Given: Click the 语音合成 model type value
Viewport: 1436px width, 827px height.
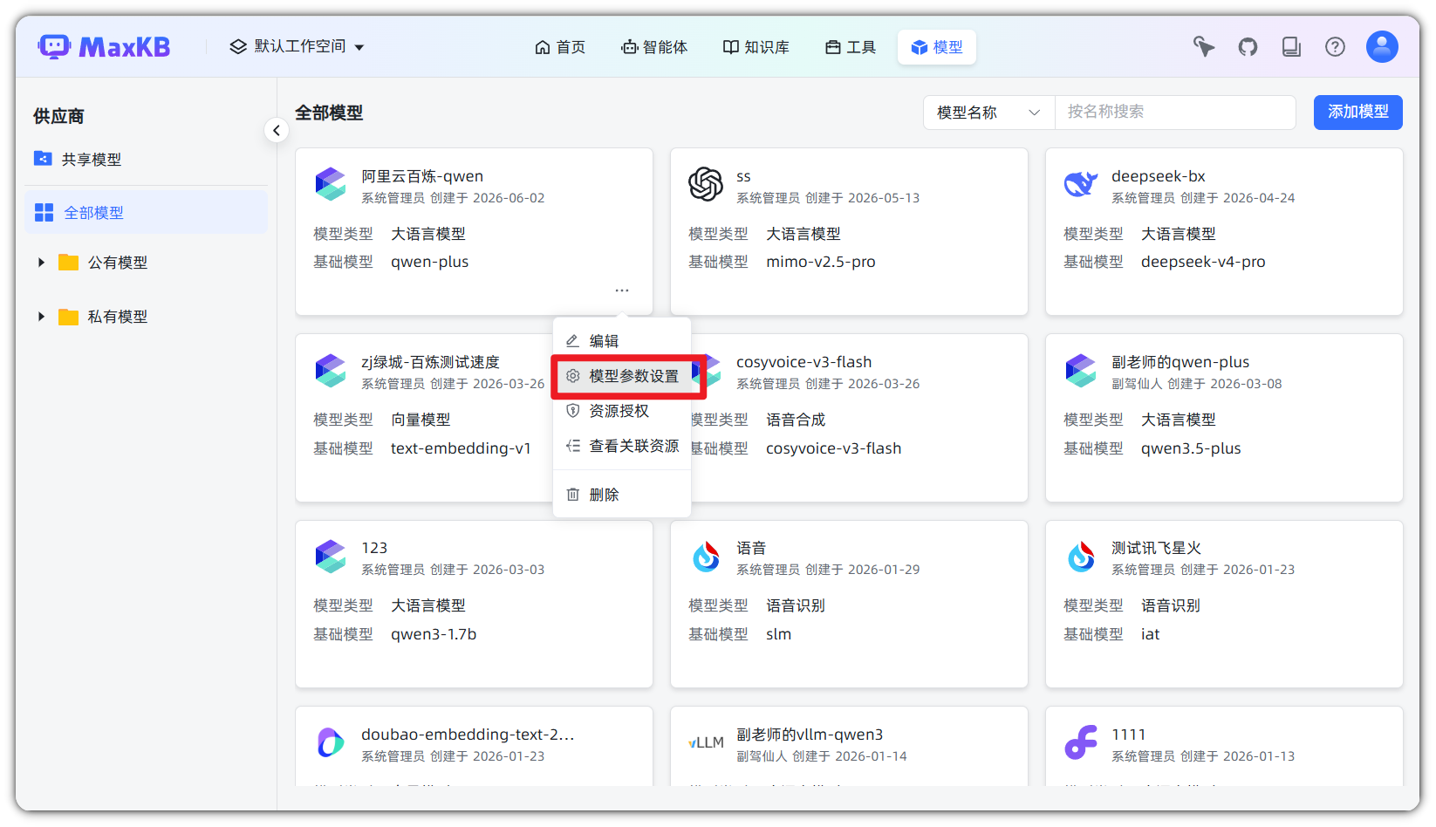Looking at the screenshot, I should [x=796, y=420].
